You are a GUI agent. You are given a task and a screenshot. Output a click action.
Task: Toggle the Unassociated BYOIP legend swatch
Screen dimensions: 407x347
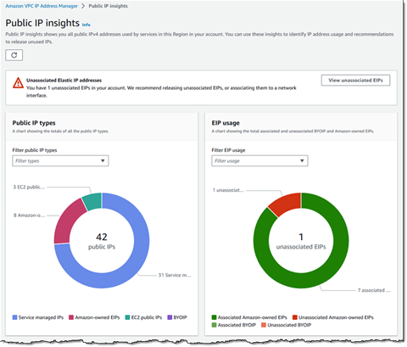pyautogui.click(x=264, y=325)
